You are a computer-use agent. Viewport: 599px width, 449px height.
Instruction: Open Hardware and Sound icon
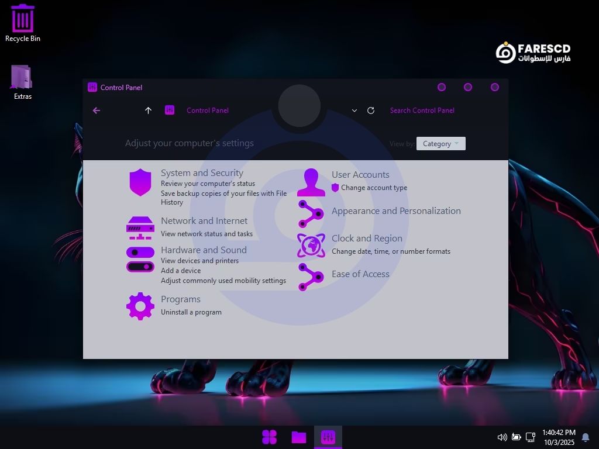[140, 260]
